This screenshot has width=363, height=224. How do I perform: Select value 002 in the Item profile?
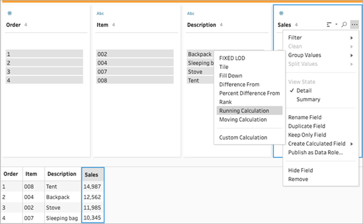[135, 54]
